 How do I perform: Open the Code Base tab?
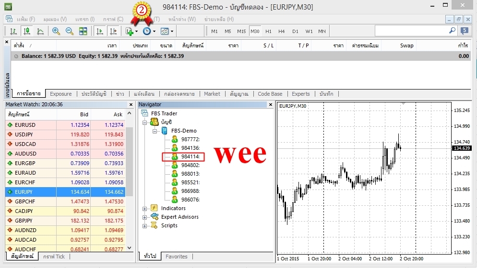tap(270, 94)
